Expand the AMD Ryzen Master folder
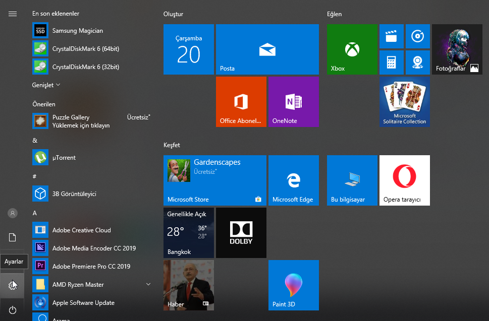This screenshot has width=489, height=321. 92,284
